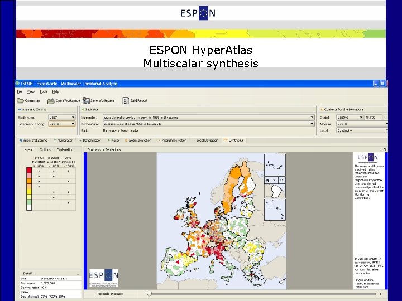Click the Deviations row in Details table
402x301 pixels.
point(50,296)
